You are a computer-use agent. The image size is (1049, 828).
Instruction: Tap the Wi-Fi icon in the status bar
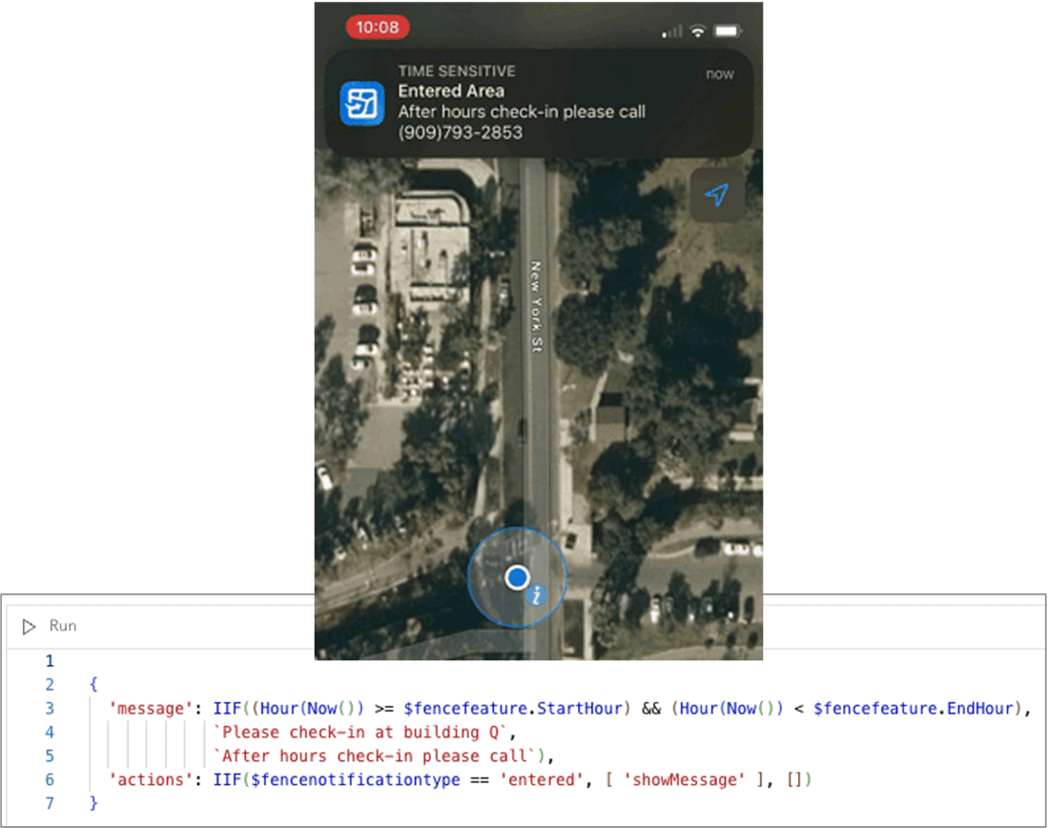698,31
